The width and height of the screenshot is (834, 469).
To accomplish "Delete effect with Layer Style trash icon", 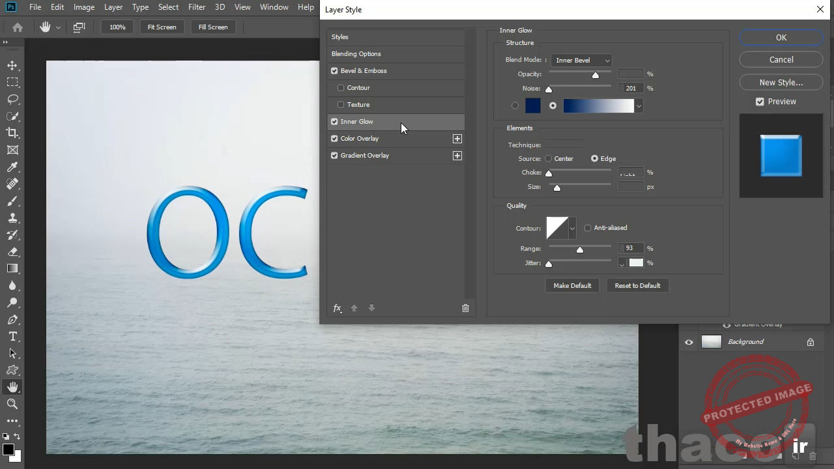I will [x=465, y=308].
